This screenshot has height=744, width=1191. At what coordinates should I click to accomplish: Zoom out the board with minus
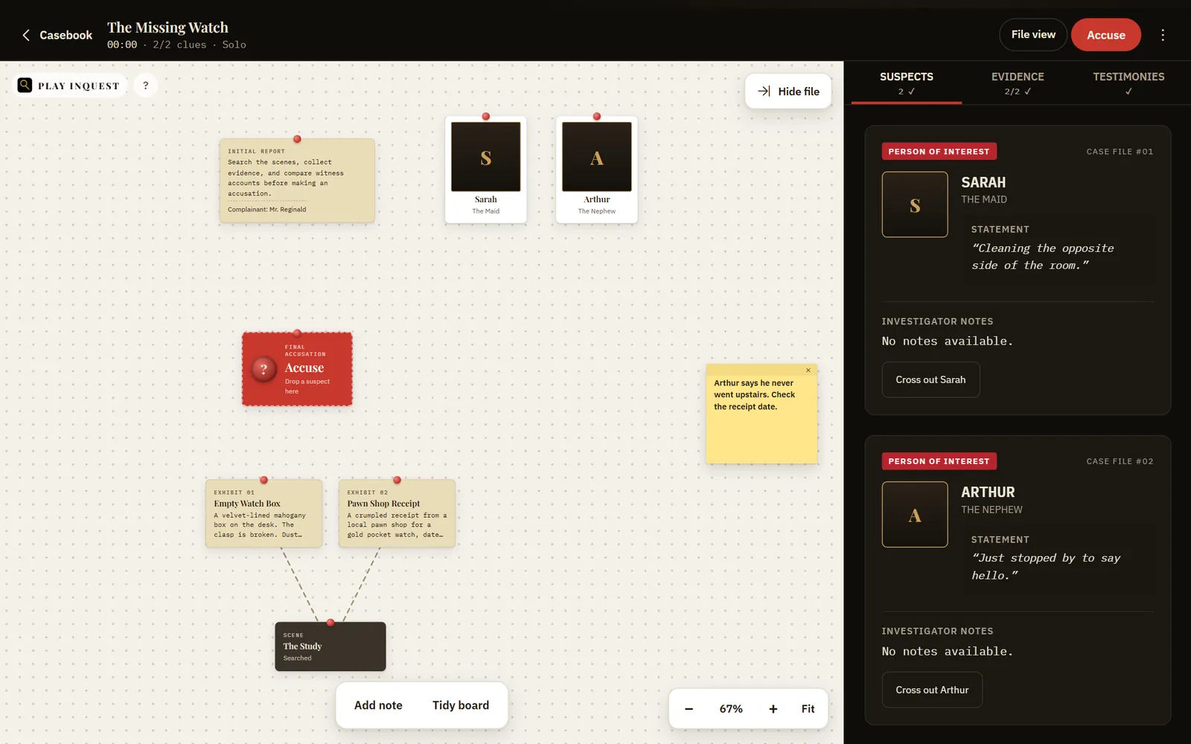point(689,709)
